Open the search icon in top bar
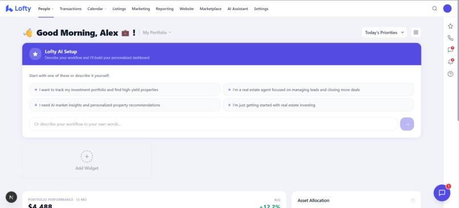 pos(435,9)
